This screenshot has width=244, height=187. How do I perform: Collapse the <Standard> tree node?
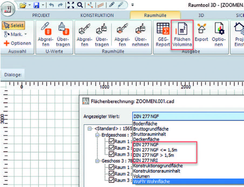90,129
